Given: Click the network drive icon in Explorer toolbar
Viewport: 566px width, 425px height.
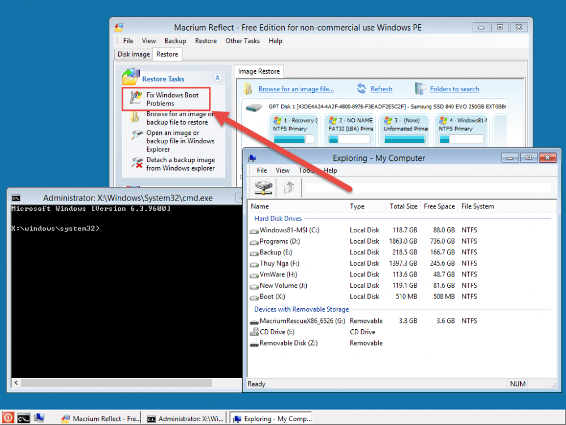Looking at the screenshot, I should click(263, 188).
